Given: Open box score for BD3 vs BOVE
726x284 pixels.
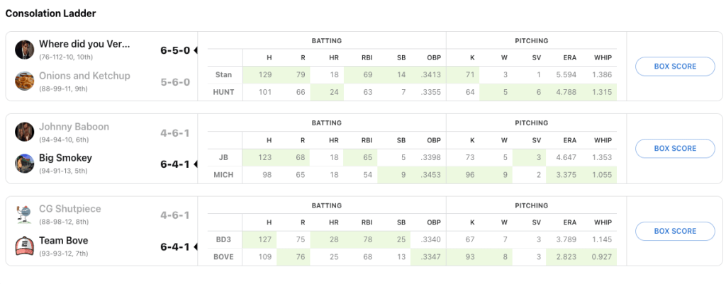Looking at the screenshot, I should [675, 231].
